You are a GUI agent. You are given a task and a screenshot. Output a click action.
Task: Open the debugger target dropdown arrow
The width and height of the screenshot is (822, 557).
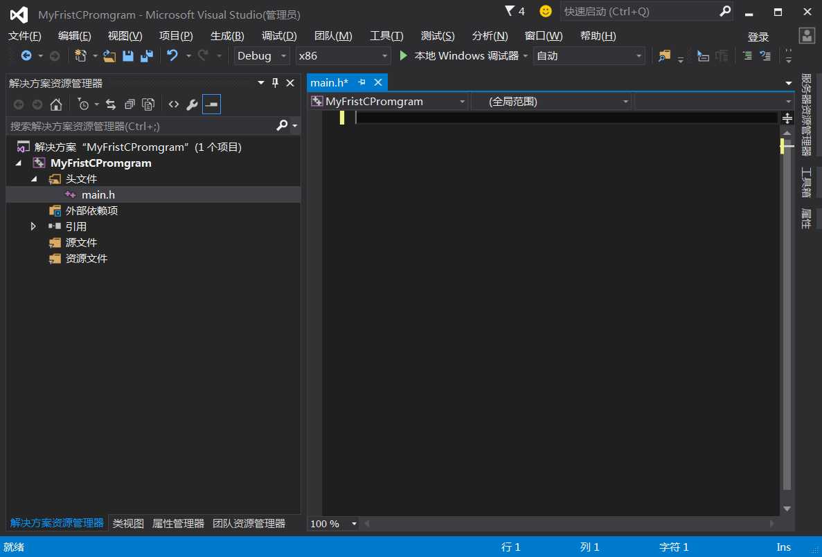(526, 55)
